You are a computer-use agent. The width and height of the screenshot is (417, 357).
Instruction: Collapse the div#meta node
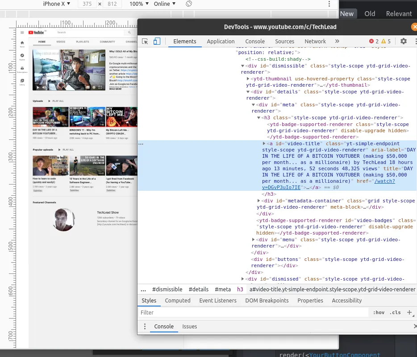[x=253, y=105]
